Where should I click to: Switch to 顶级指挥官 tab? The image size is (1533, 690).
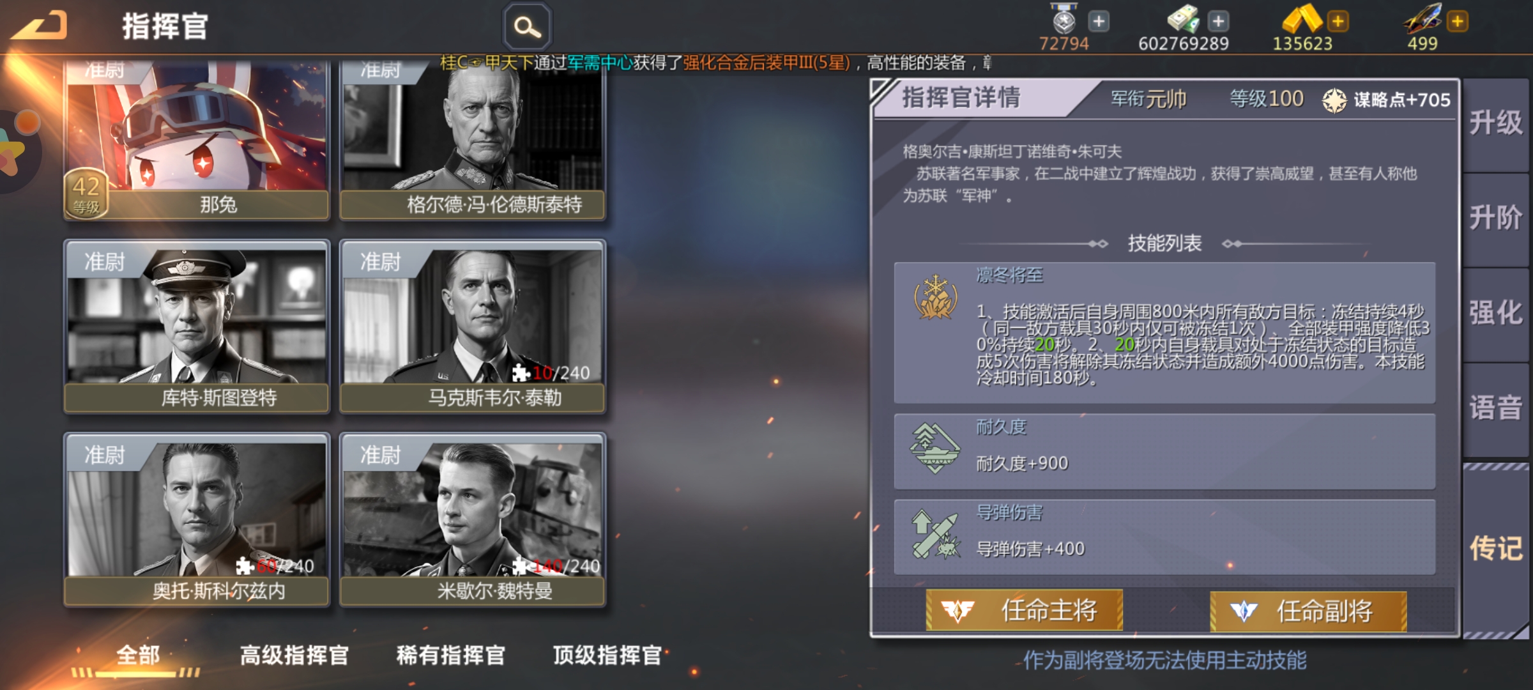[607, 655]
